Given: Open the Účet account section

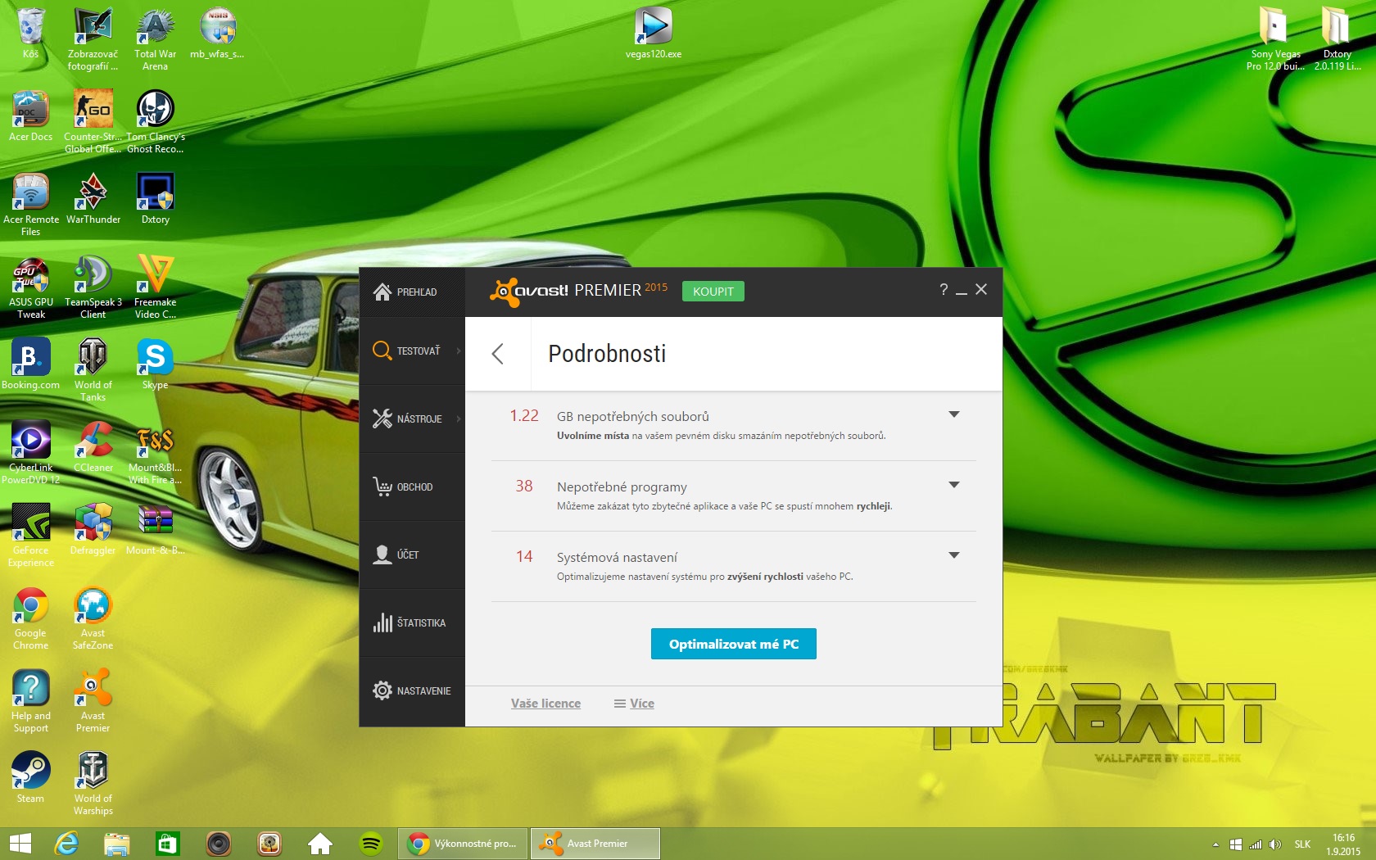Looking at the screenshot, I should point(412,554).
